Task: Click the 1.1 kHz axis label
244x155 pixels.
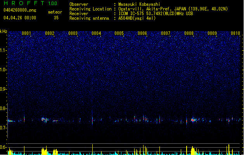Action: (x=3, y=50)
